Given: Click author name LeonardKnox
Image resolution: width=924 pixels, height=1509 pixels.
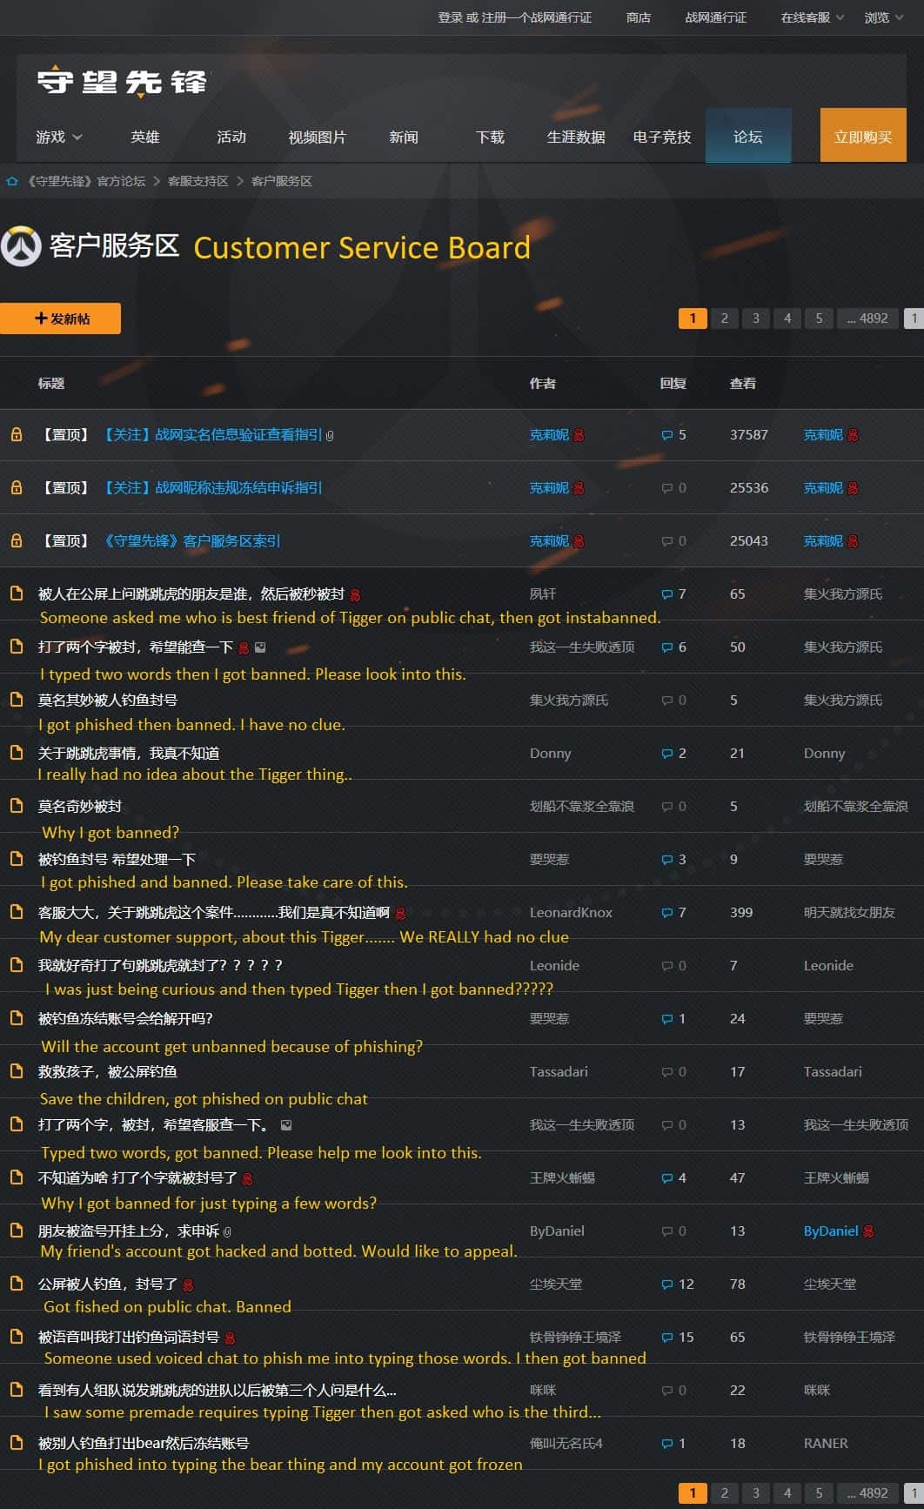Looking at the screenshot, I should (571, 912).
